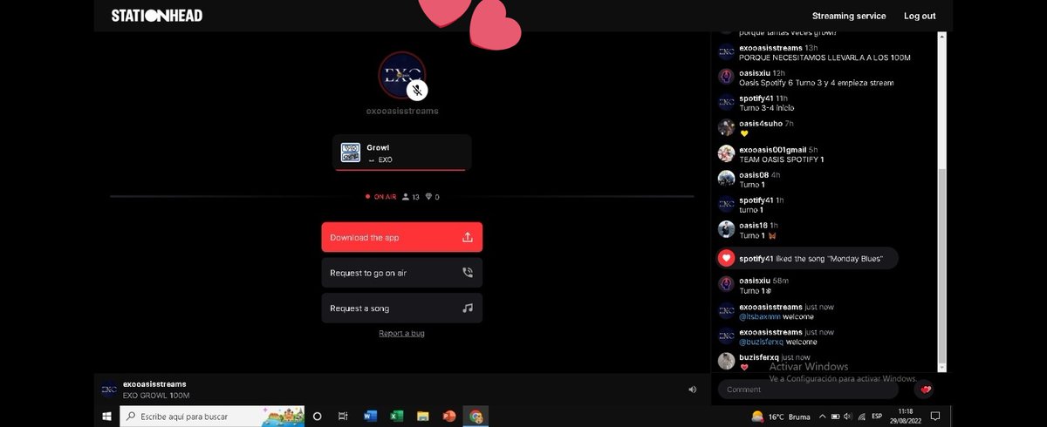Viewport: 1047px width, 427px height.
Task: Click the ON AIR indicator
Action: (x=381, y=197)
